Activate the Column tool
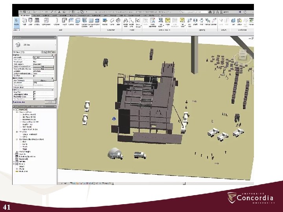Viewport: 283px width, 212px height. pyautogui.click(x=57, y=22)
